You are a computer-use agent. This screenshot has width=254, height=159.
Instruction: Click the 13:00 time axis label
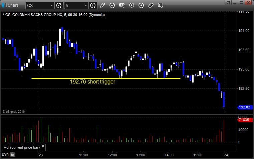point(141,155)
